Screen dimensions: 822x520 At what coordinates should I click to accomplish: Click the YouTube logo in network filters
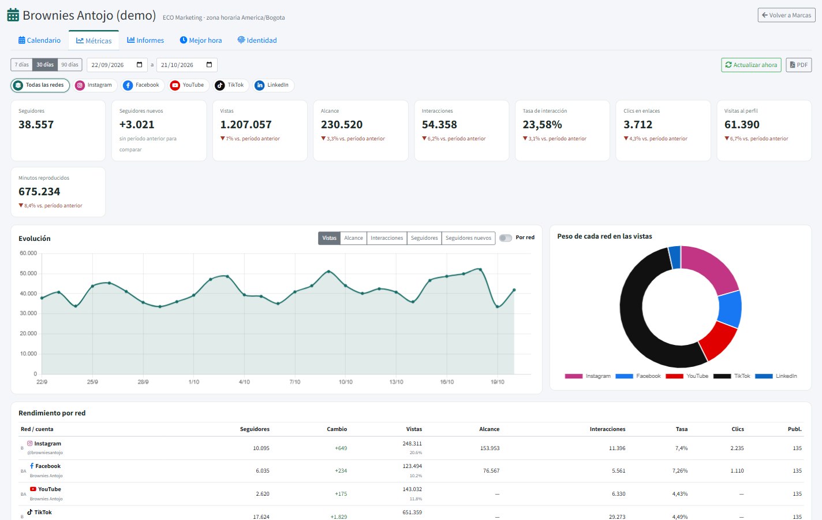point(175,86)
